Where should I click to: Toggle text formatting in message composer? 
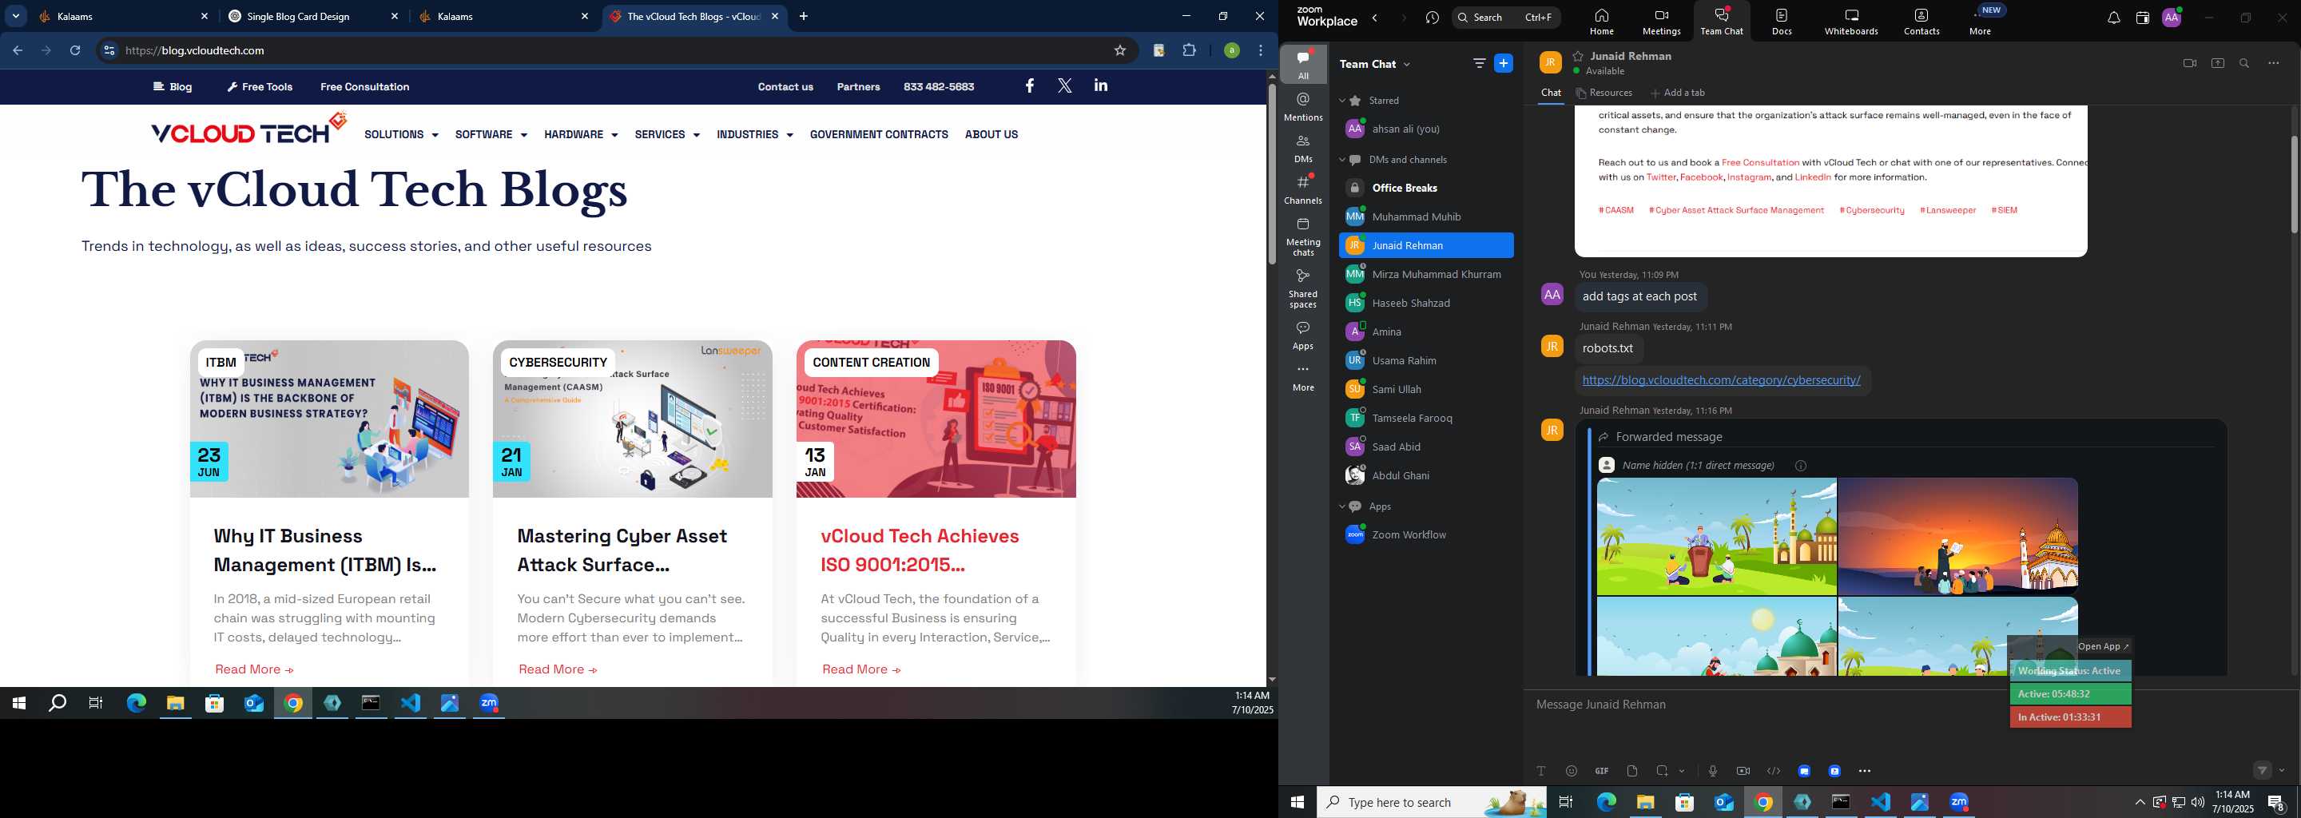coord(1541,771)
